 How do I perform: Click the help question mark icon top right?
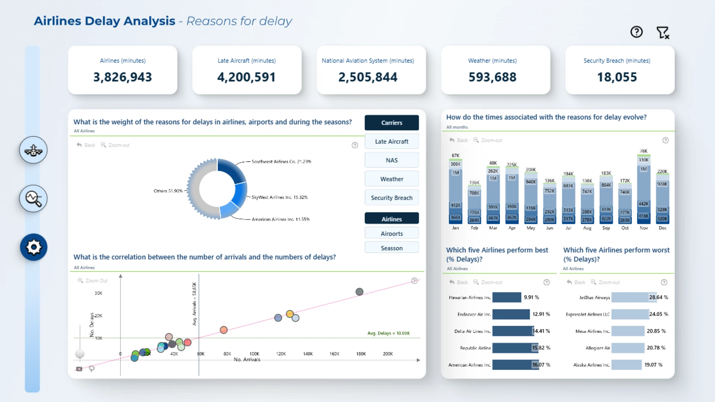click(636, 32)
